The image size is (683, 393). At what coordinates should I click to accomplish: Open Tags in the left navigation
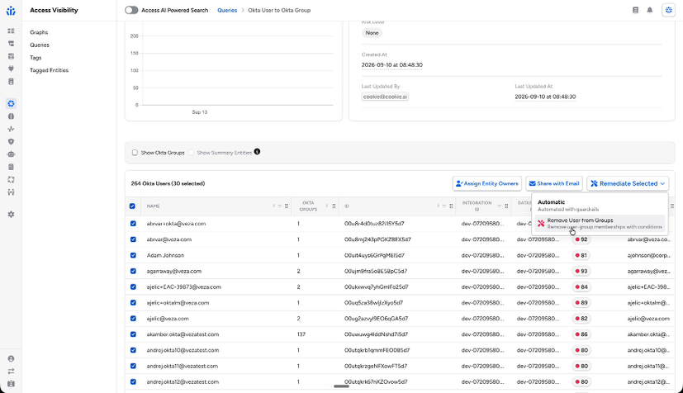click(36, 58)
